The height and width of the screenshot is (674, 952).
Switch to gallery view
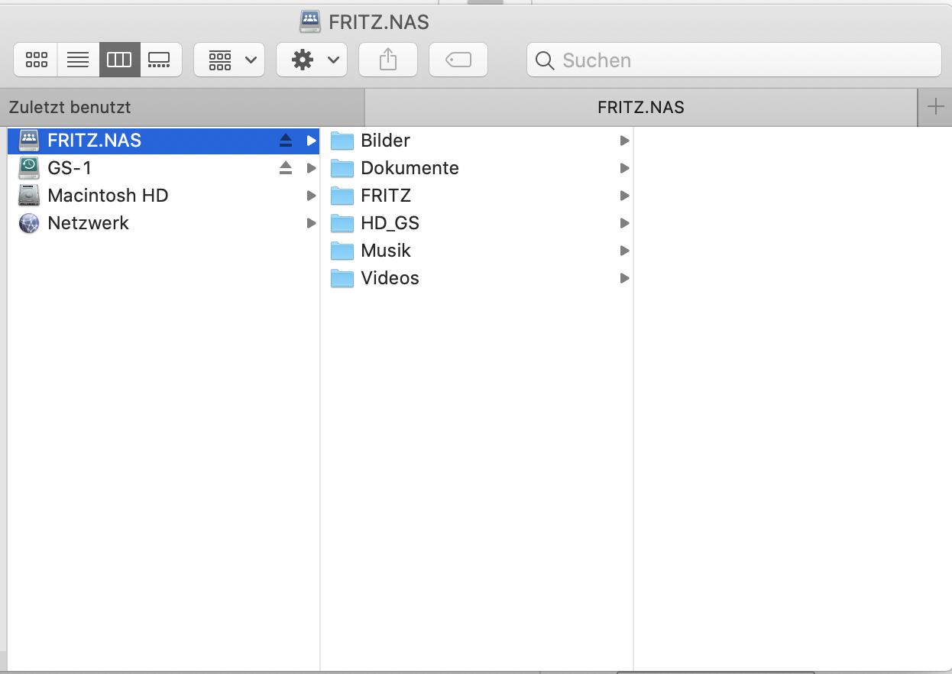pos(160,60)
